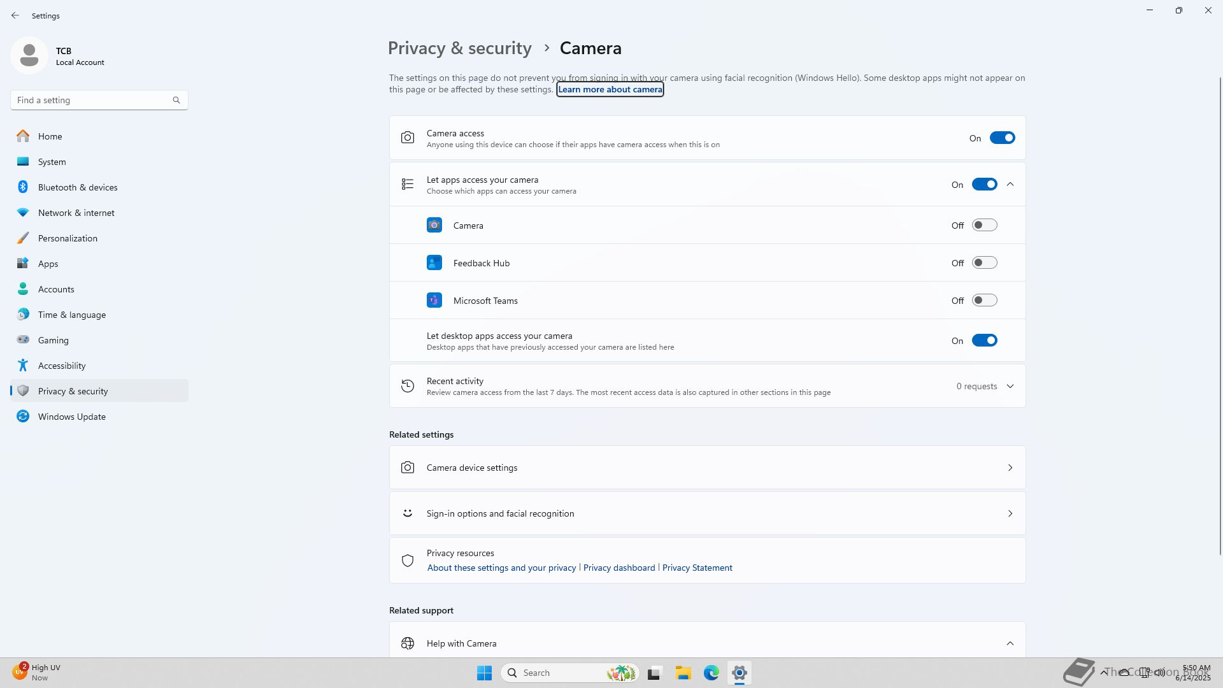Click the back arrow in Settings

pyautogui.click(x=15, y=15)
